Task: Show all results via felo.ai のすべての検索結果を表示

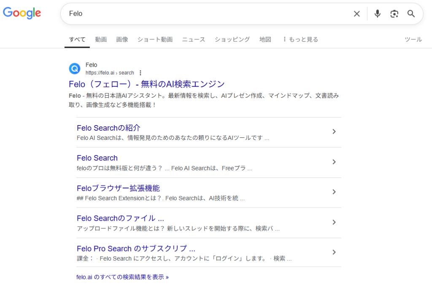Action: tap(123, 277)
